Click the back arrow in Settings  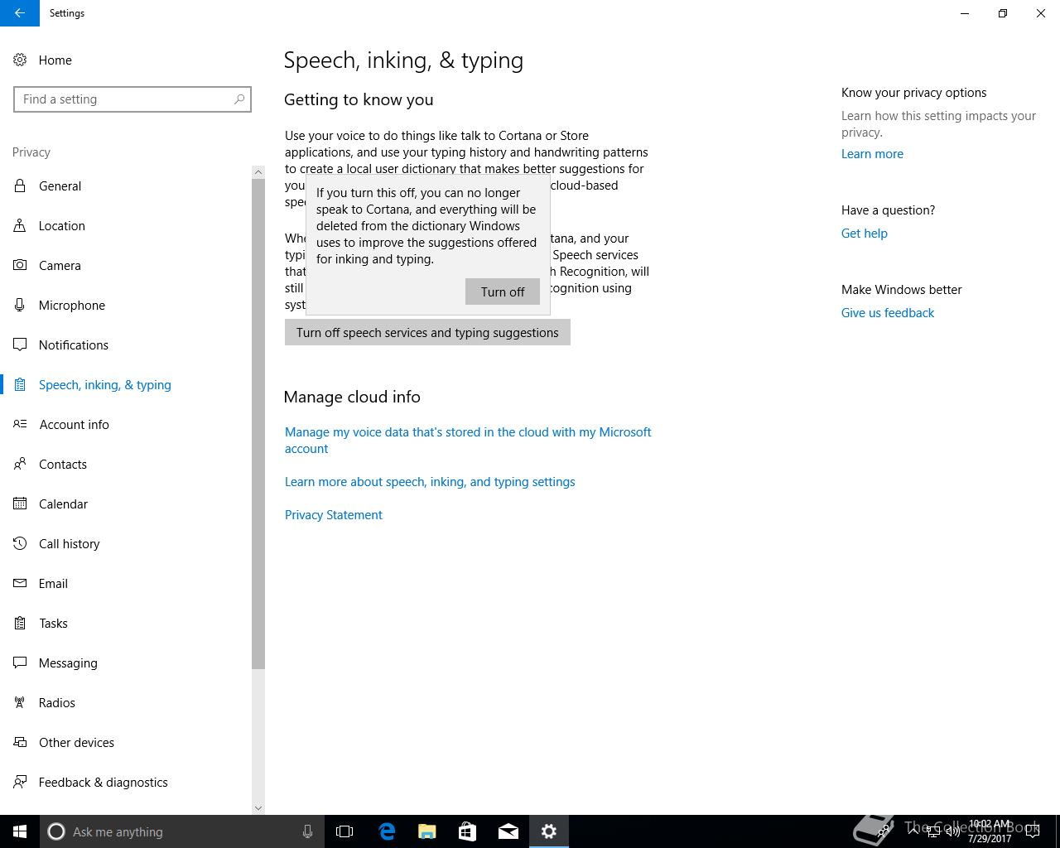[x=20, y=13]
